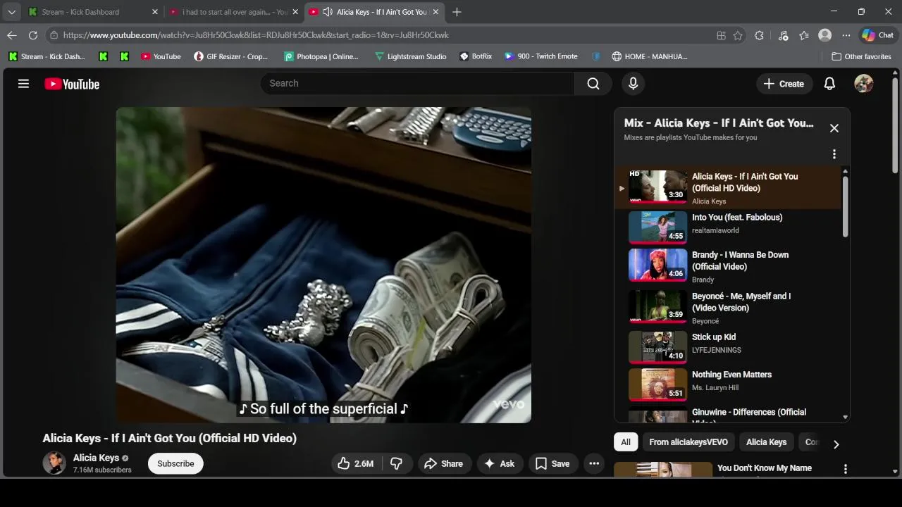
Task: Play Ginuwine - Differences from mix
Action: click(728, 414)
